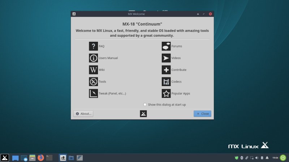Screen dimensions: 289x162
Task: Click the green logout button in panel
Action: (283, 158)
